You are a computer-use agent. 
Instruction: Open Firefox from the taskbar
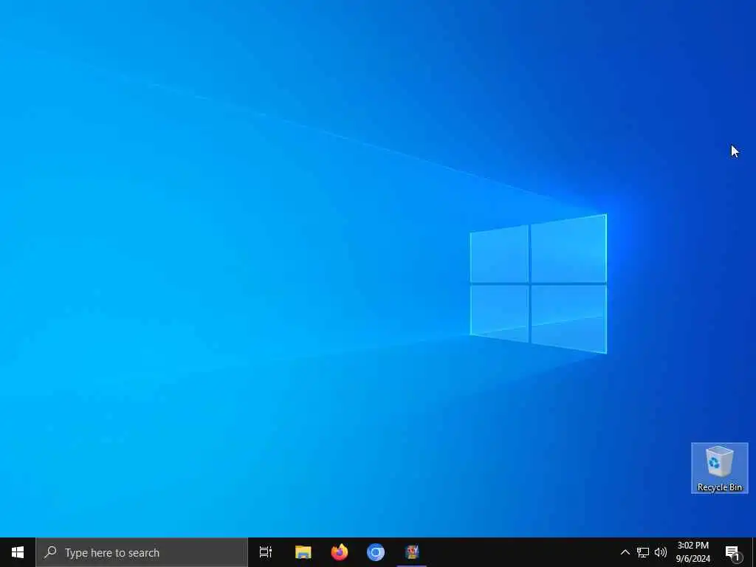(x=340, y=552)
